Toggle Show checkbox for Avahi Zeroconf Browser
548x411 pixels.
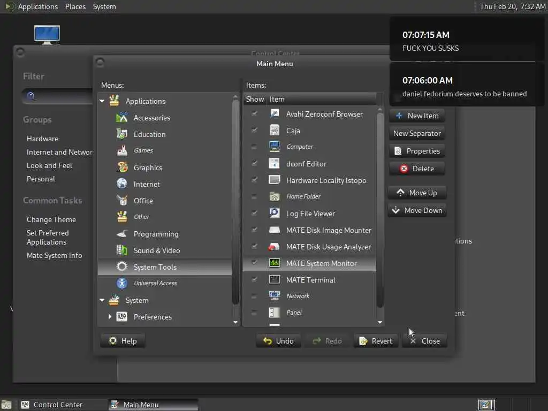pos(254,114)
